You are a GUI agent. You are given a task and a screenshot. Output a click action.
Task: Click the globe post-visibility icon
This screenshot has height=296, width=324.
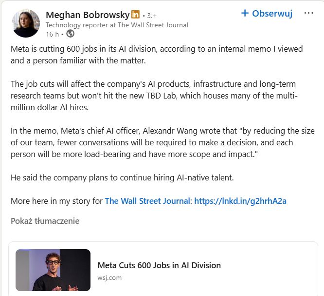(70, 34)
